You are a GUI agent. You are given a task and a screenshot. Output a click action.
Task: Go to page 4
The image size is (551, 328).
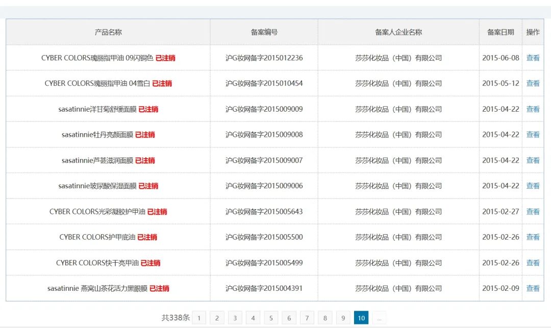[253, 318]
